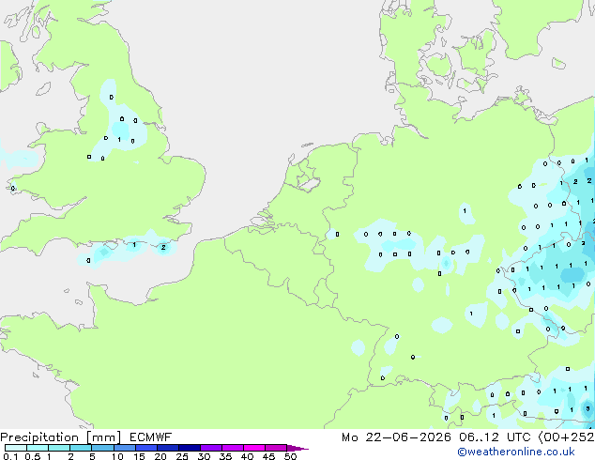Click the legend label '0.1'
The height and width of the screenshot is (460, 595).
10,456
